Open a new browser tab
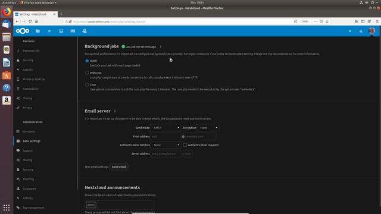The image size is (381, 214). coord(61,14)
